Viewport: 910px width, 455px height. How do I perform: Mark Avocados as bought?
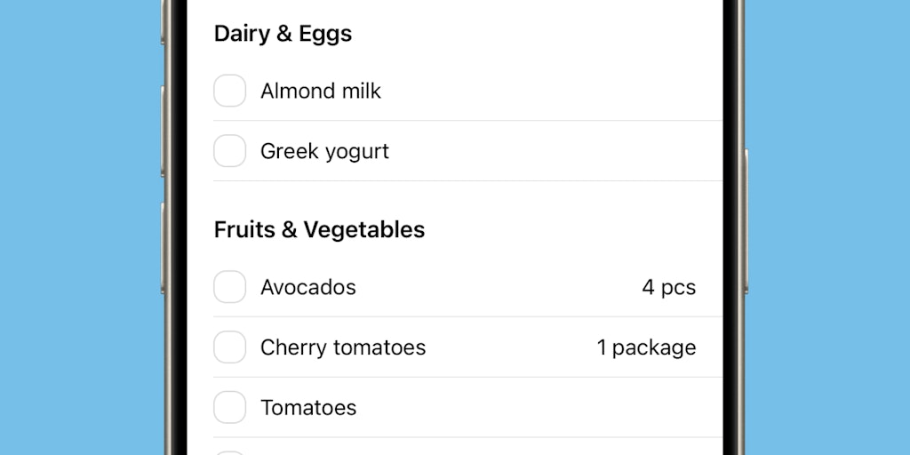point(230,287)
